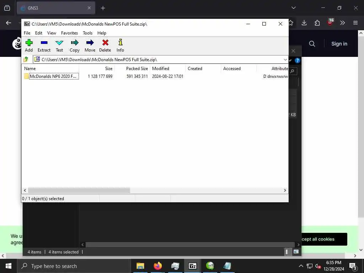The image size is (364, 273).
Task: Open the Help menu
Action: pos(102,33)
